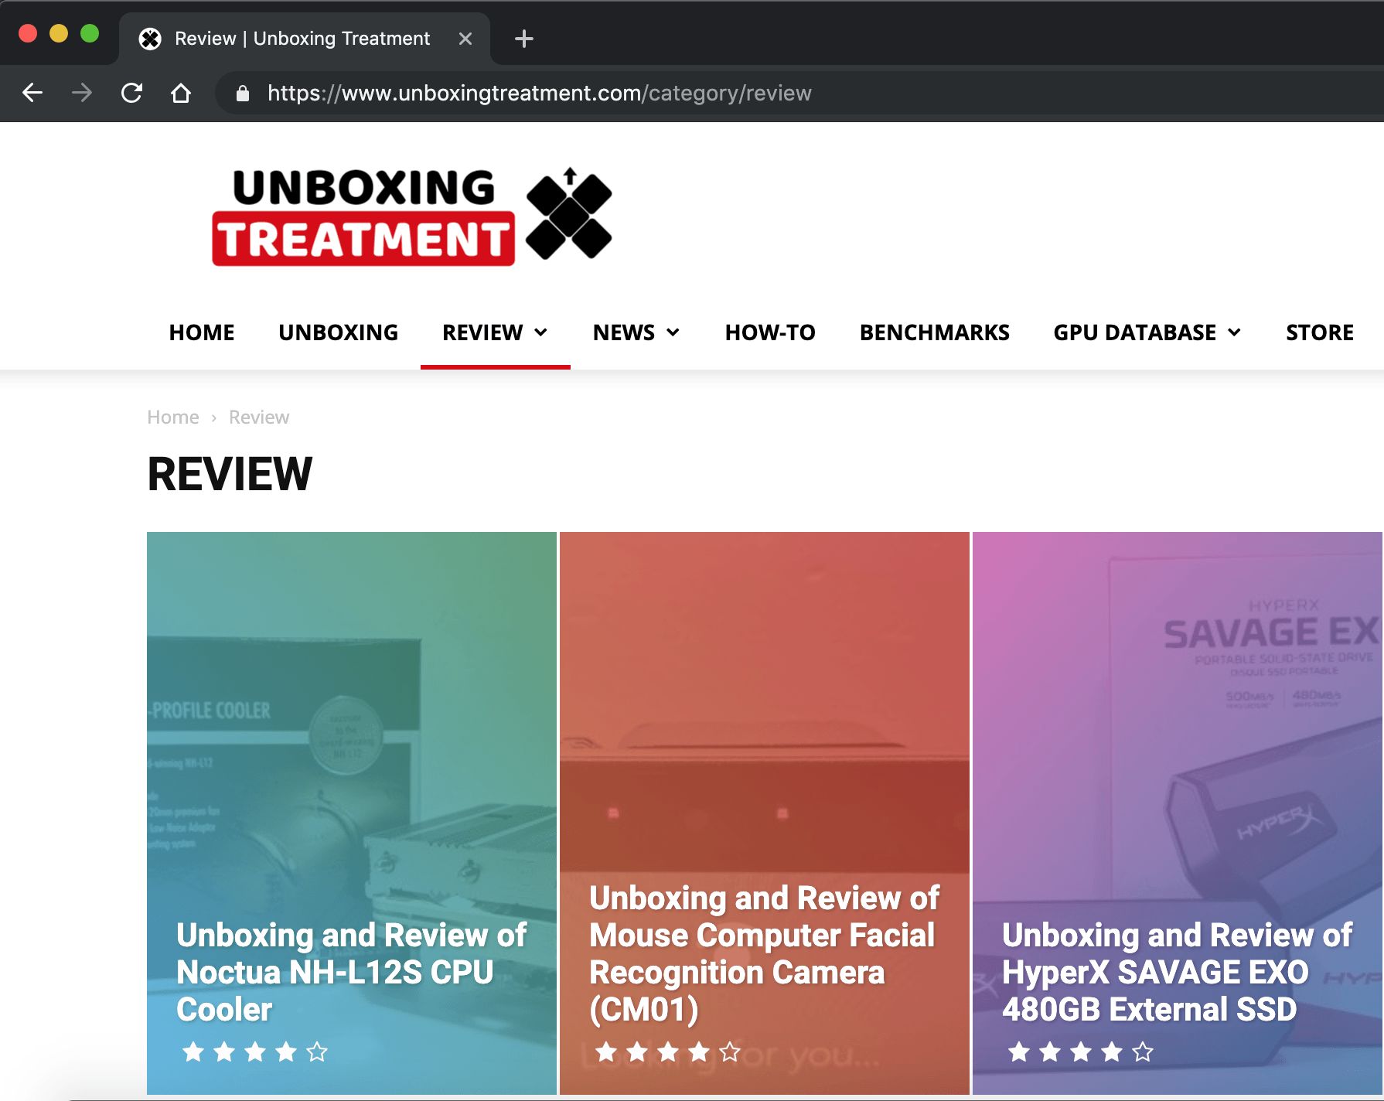Open the UNBOXING menu item
Screen dimensions: 1384x1101
pos(339,332)
